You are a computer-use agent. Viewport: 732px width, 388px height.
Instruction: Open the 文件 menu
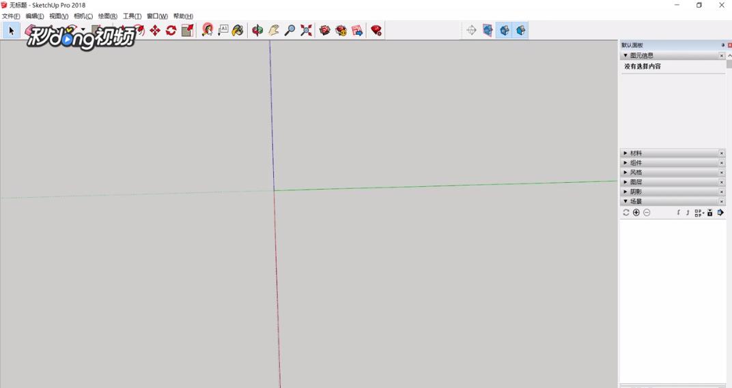[11, 16]
